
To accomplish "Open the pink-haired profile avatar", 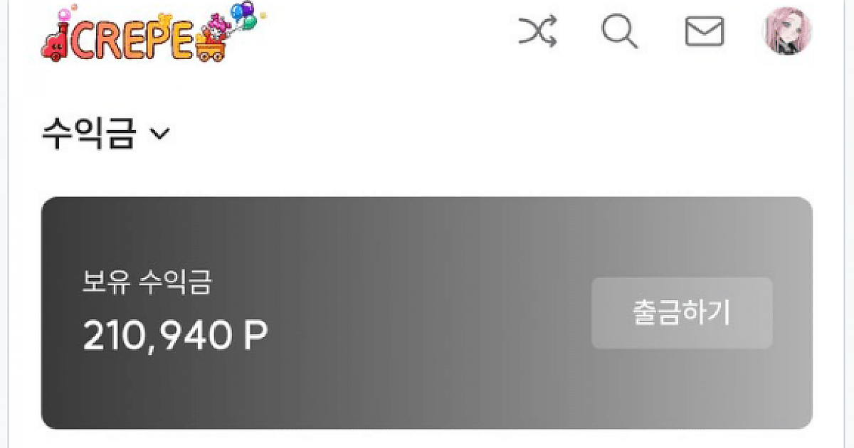I will click(x=788, y=31).
